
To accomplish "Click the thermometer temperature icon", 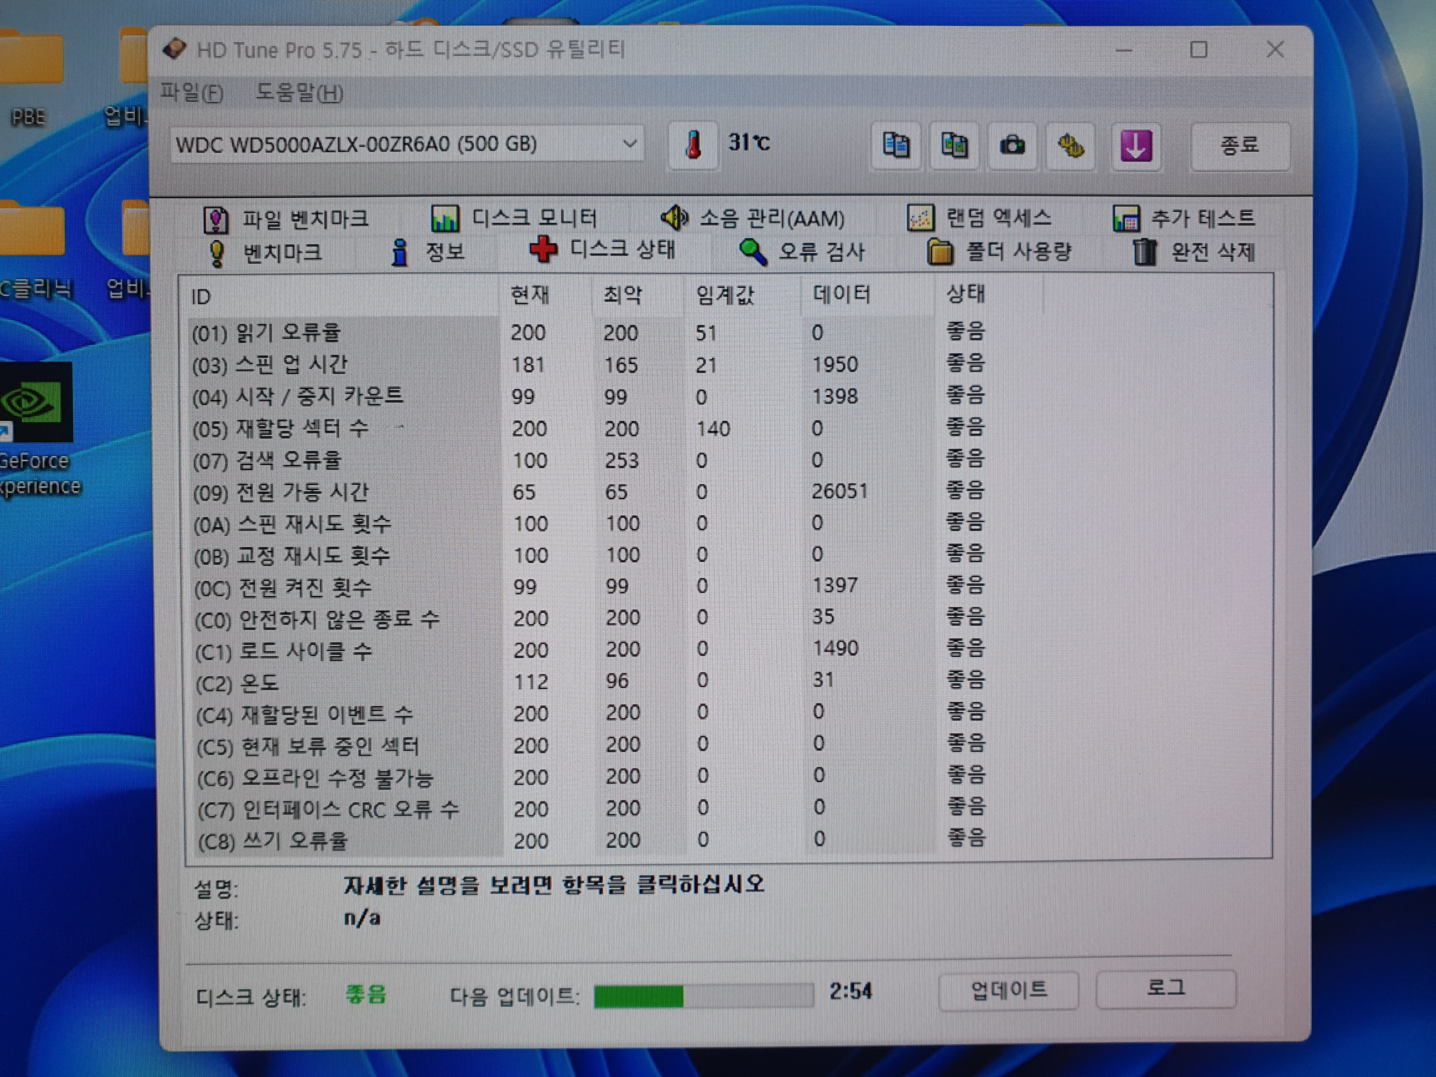I will click(x=693, y=145).
